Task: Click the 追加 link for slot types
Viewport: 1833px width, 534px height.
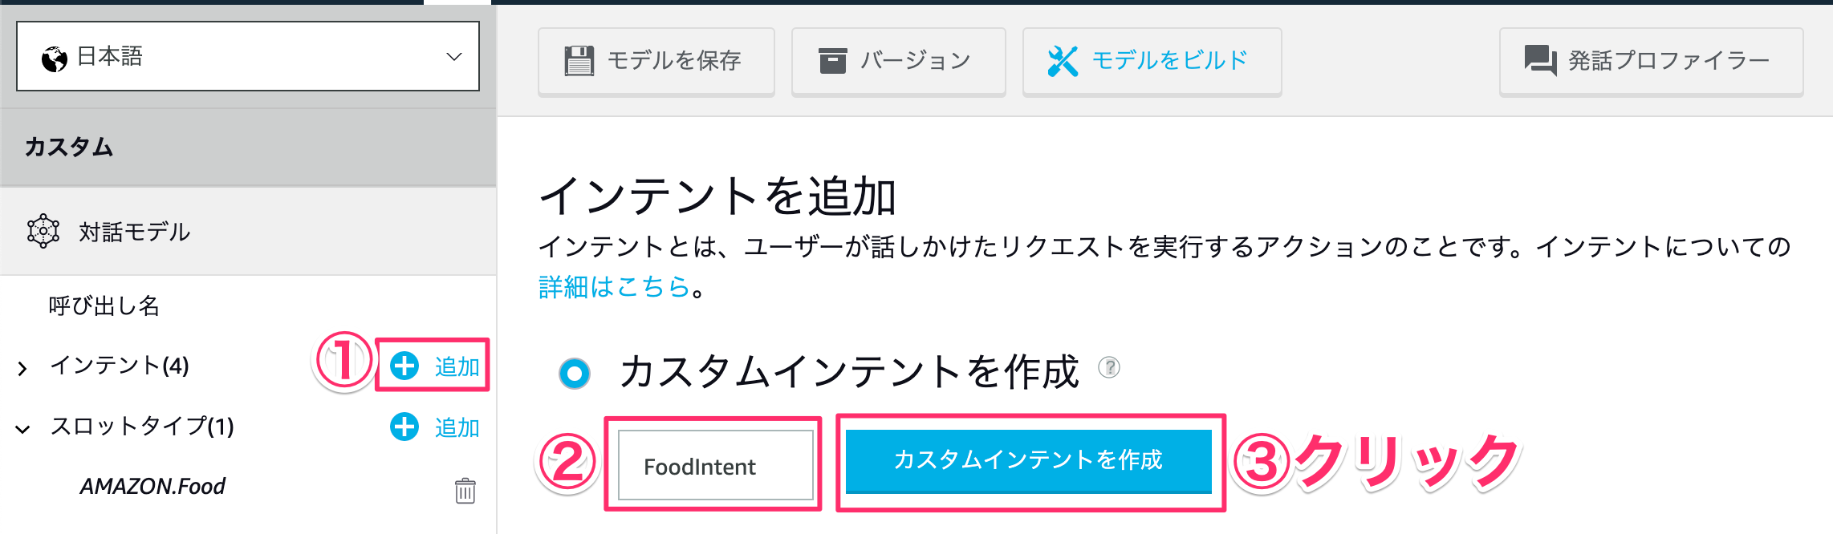Action: pos(457,427)
